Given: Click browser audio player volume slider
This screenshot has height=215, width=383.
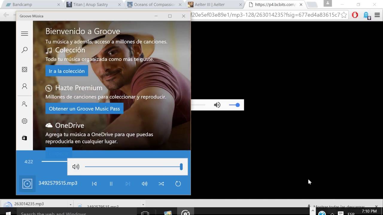Looking at the screenshot, I should (234, 105).
